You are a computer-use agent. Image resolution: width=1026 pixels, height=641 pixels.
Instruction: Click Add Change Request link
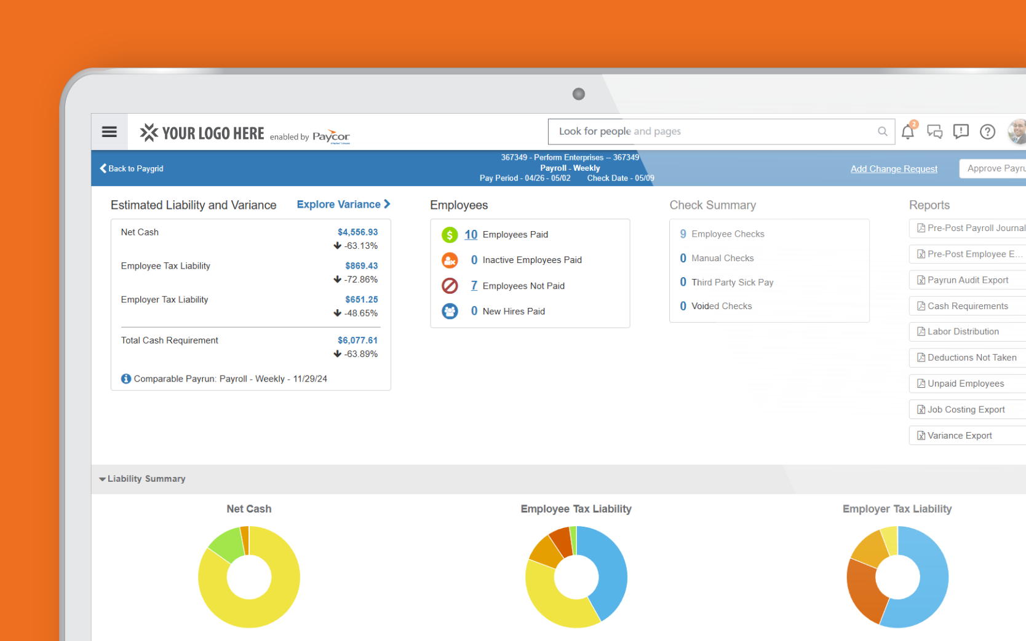[893, 169]
